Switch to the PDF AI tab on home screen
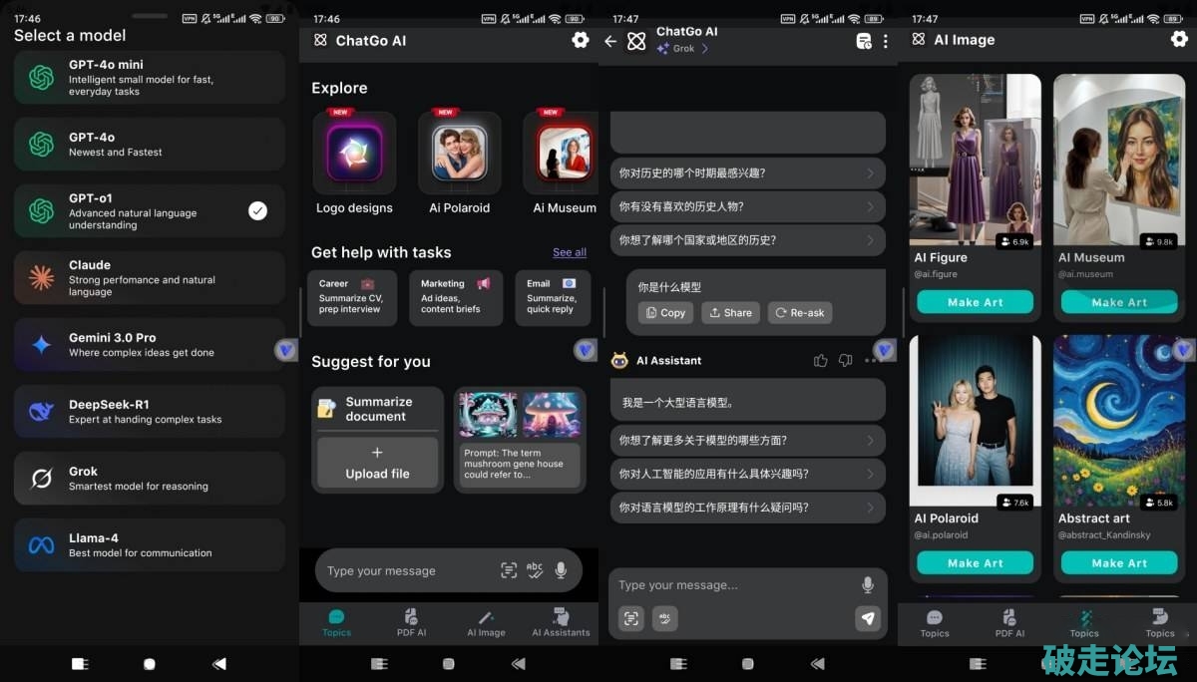This screenshot has width=1197, height=682. pyautogui.click(x=411, y=622)
